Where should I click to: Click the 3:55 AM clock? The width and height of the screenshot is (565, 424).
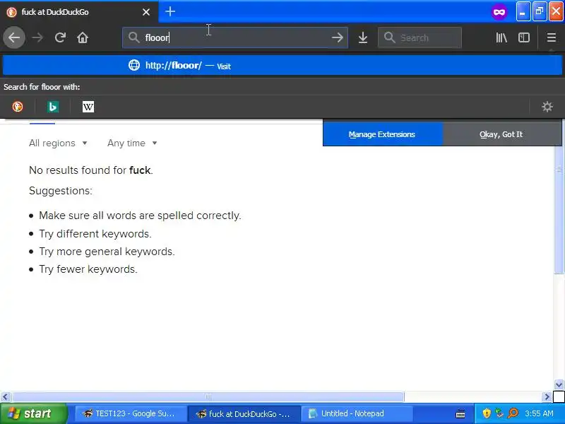(539, 413)
